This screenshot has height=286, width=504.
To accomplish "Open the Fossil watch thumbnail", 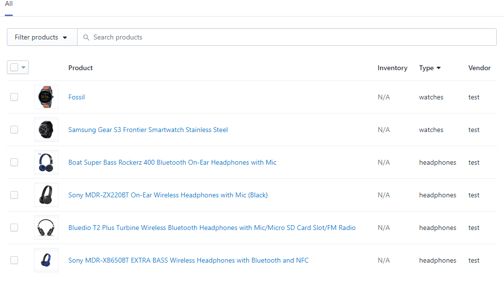I will (46, 97).
